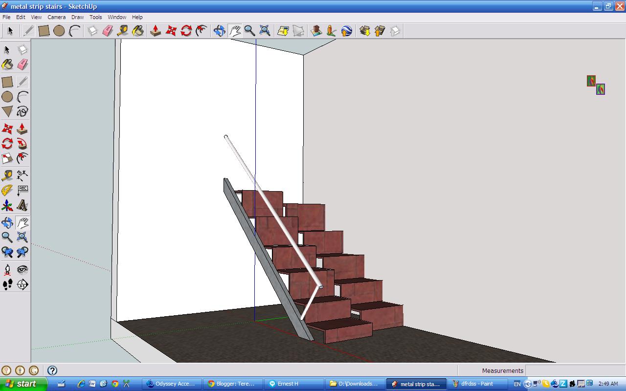Switch to dfrdss - Paint taskbar window
Viewport: 626px width, 391px height.
(477, 384)
